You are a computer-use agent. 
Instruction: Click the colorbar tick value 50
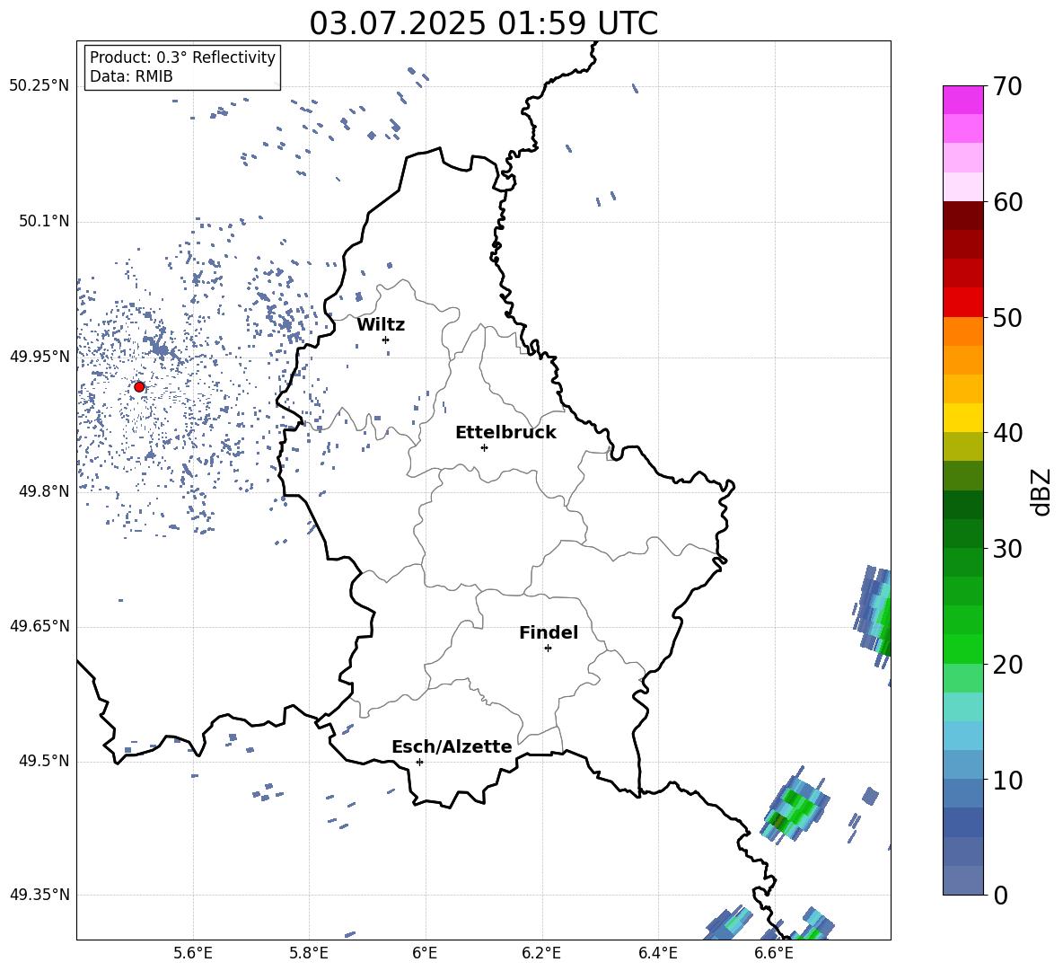1007,318
